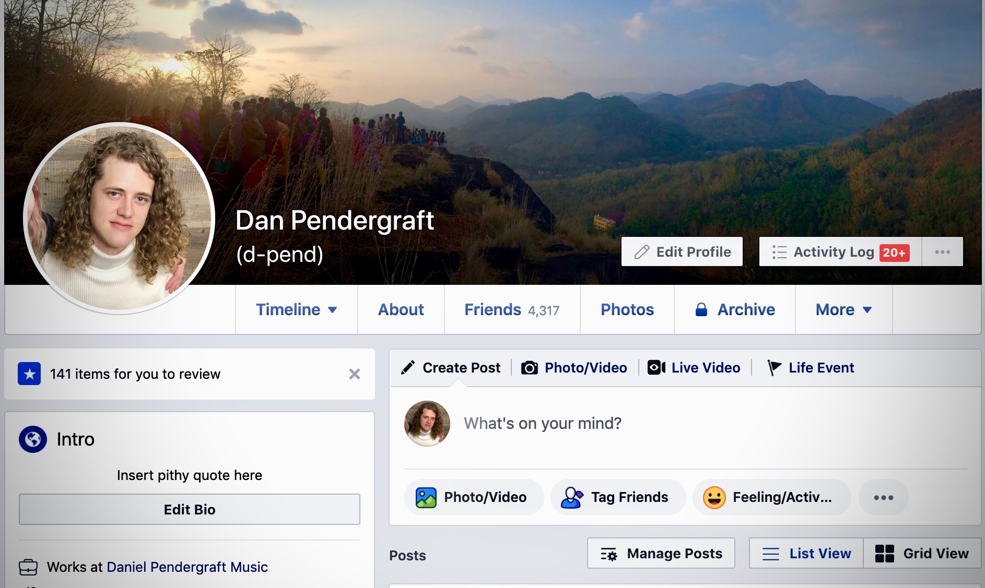
Task: Click the camera icon beside Photo/Video
Action: click(x=529, y=368)
